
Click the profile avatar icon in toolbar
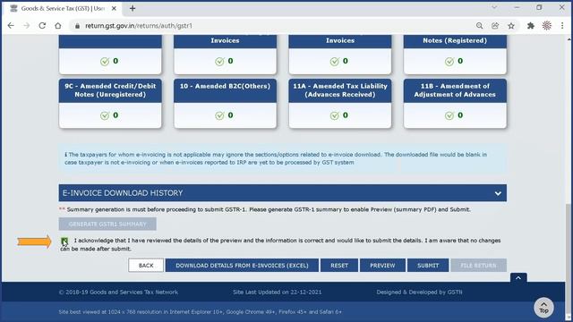click(547, 26)
